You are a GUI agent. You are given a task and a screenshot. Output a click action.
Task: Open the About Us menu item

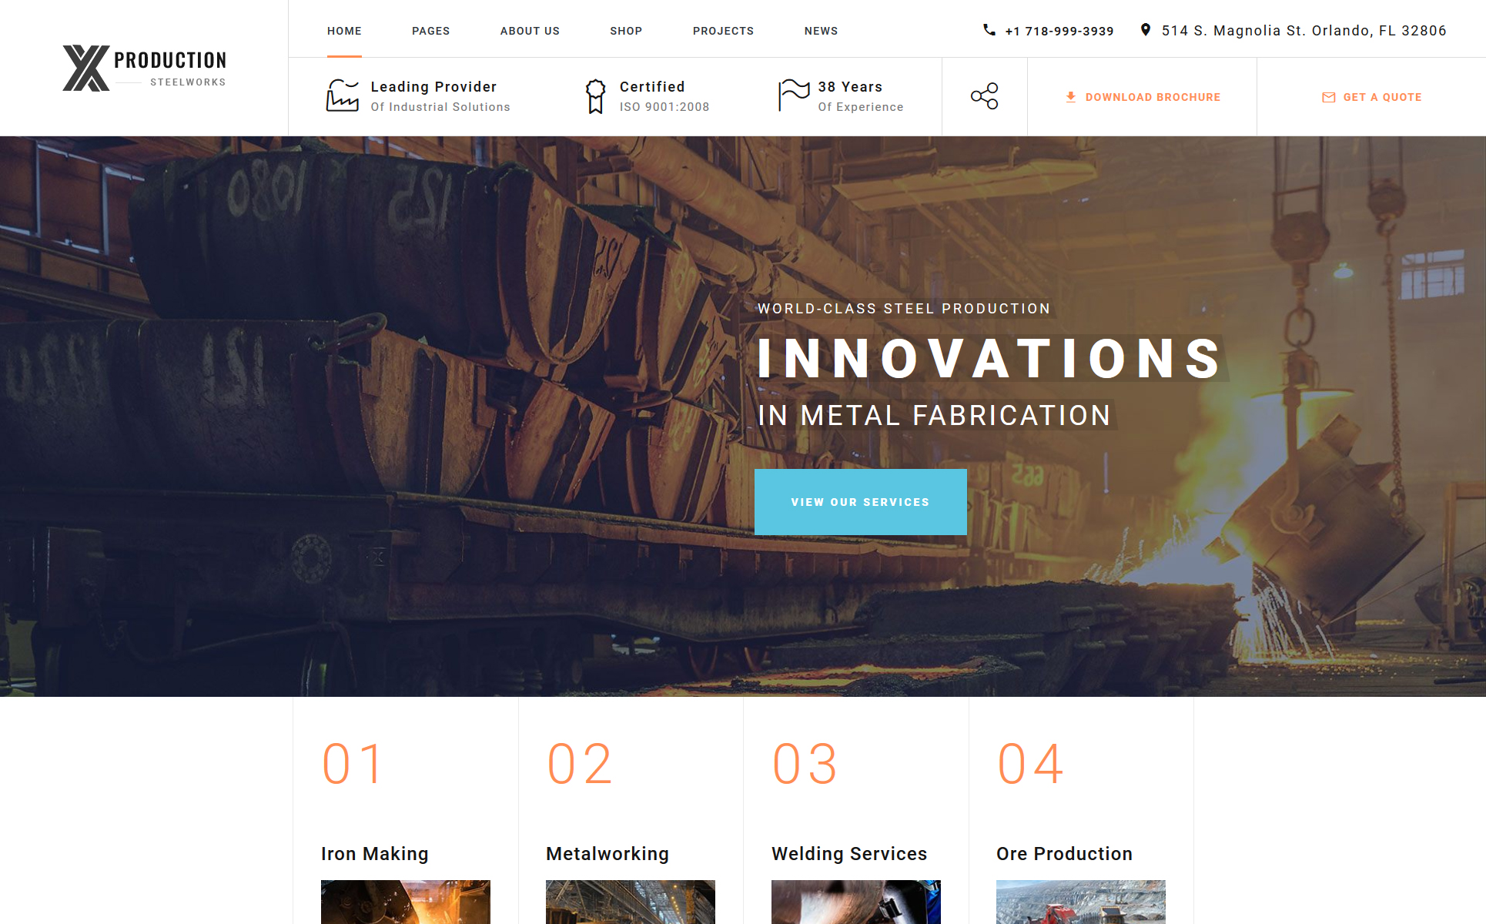530,31
